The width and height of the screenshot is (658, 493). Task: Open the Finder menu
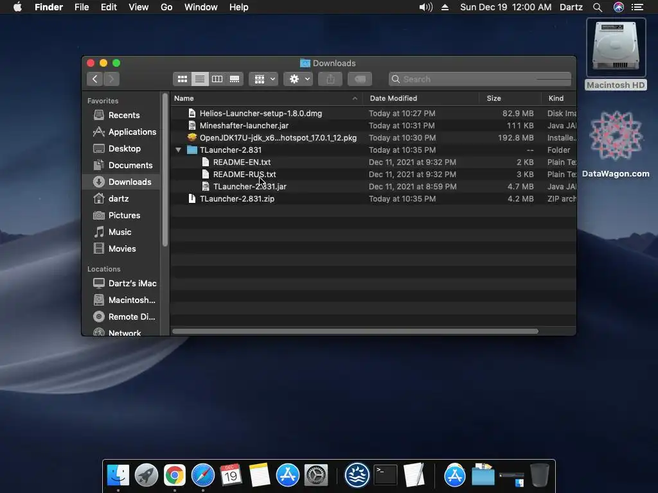point(49,7)
